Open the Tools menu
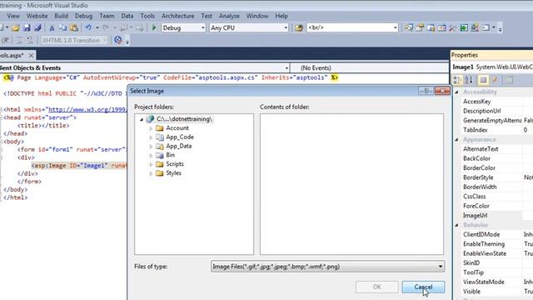 point(147,16)
